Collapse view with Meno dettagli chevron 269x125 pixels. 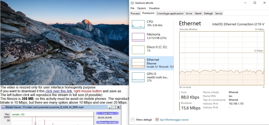[132, 120]
